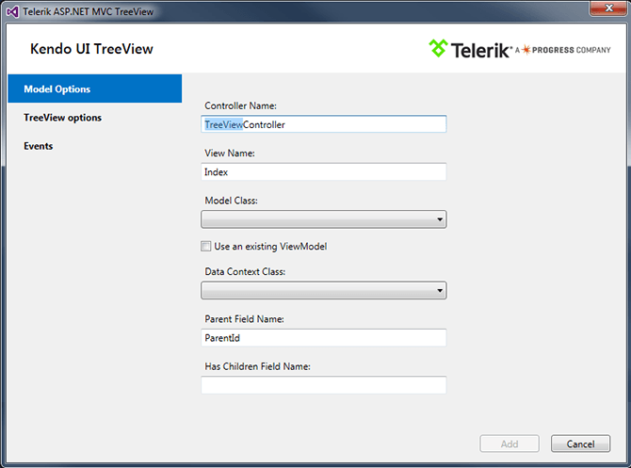Click the Telerik logo
Viewport: 631px width, 468px height.
pyautogui.click(x=471, y=49)
